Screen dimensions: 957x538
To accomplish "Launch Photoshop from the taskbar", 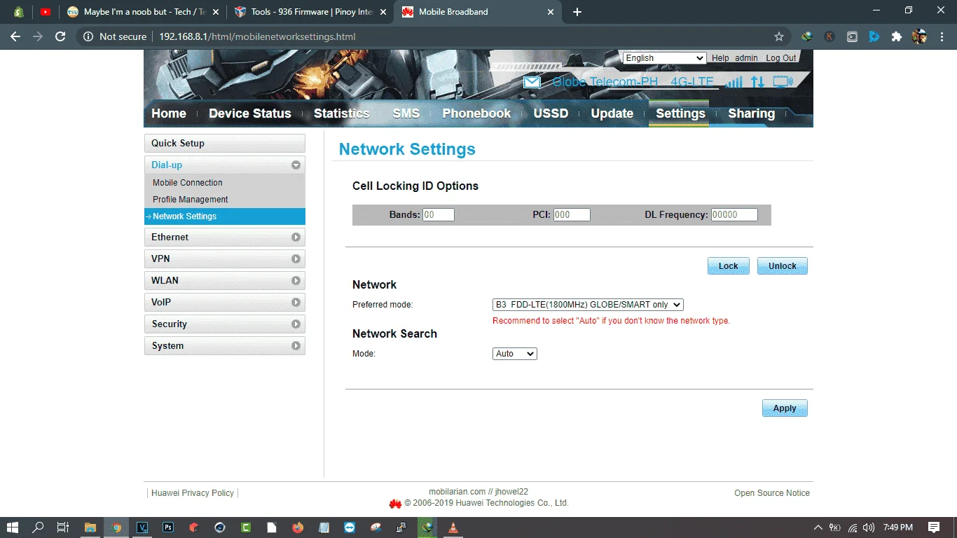I will 168,527.
